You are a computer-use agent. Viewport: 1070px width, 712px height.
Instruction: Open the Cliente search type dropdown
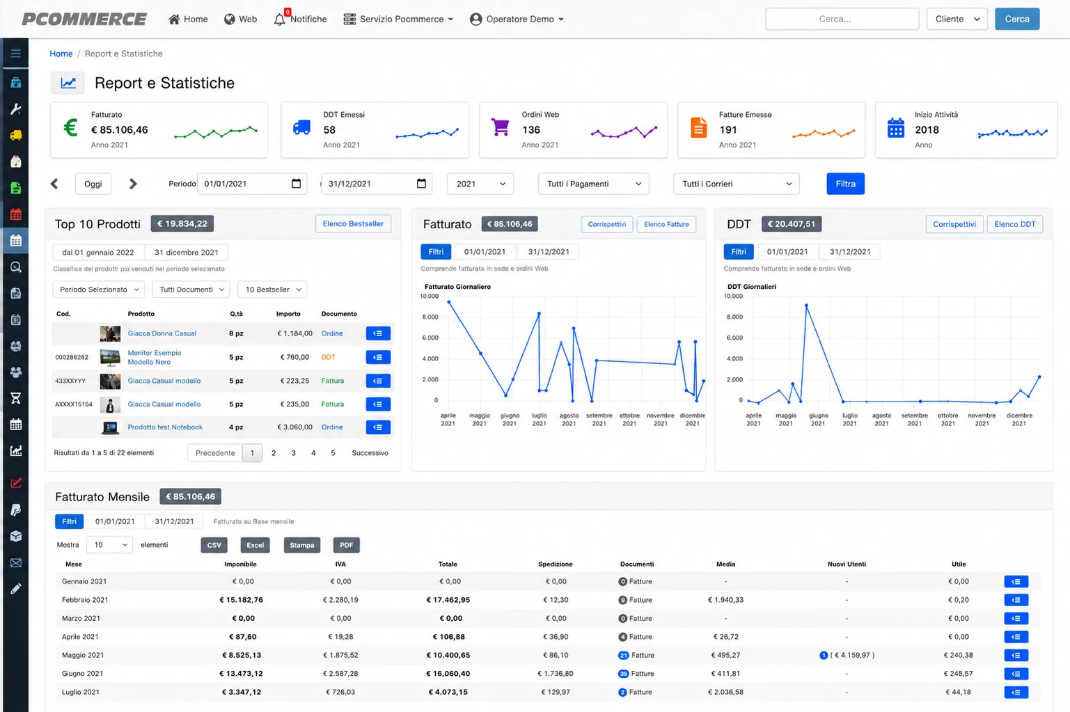[957, 19]
